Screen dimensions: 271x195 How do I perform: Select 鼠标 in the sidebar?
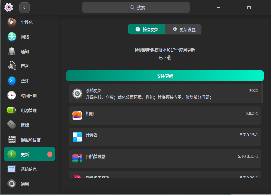[x=29, y=125]
